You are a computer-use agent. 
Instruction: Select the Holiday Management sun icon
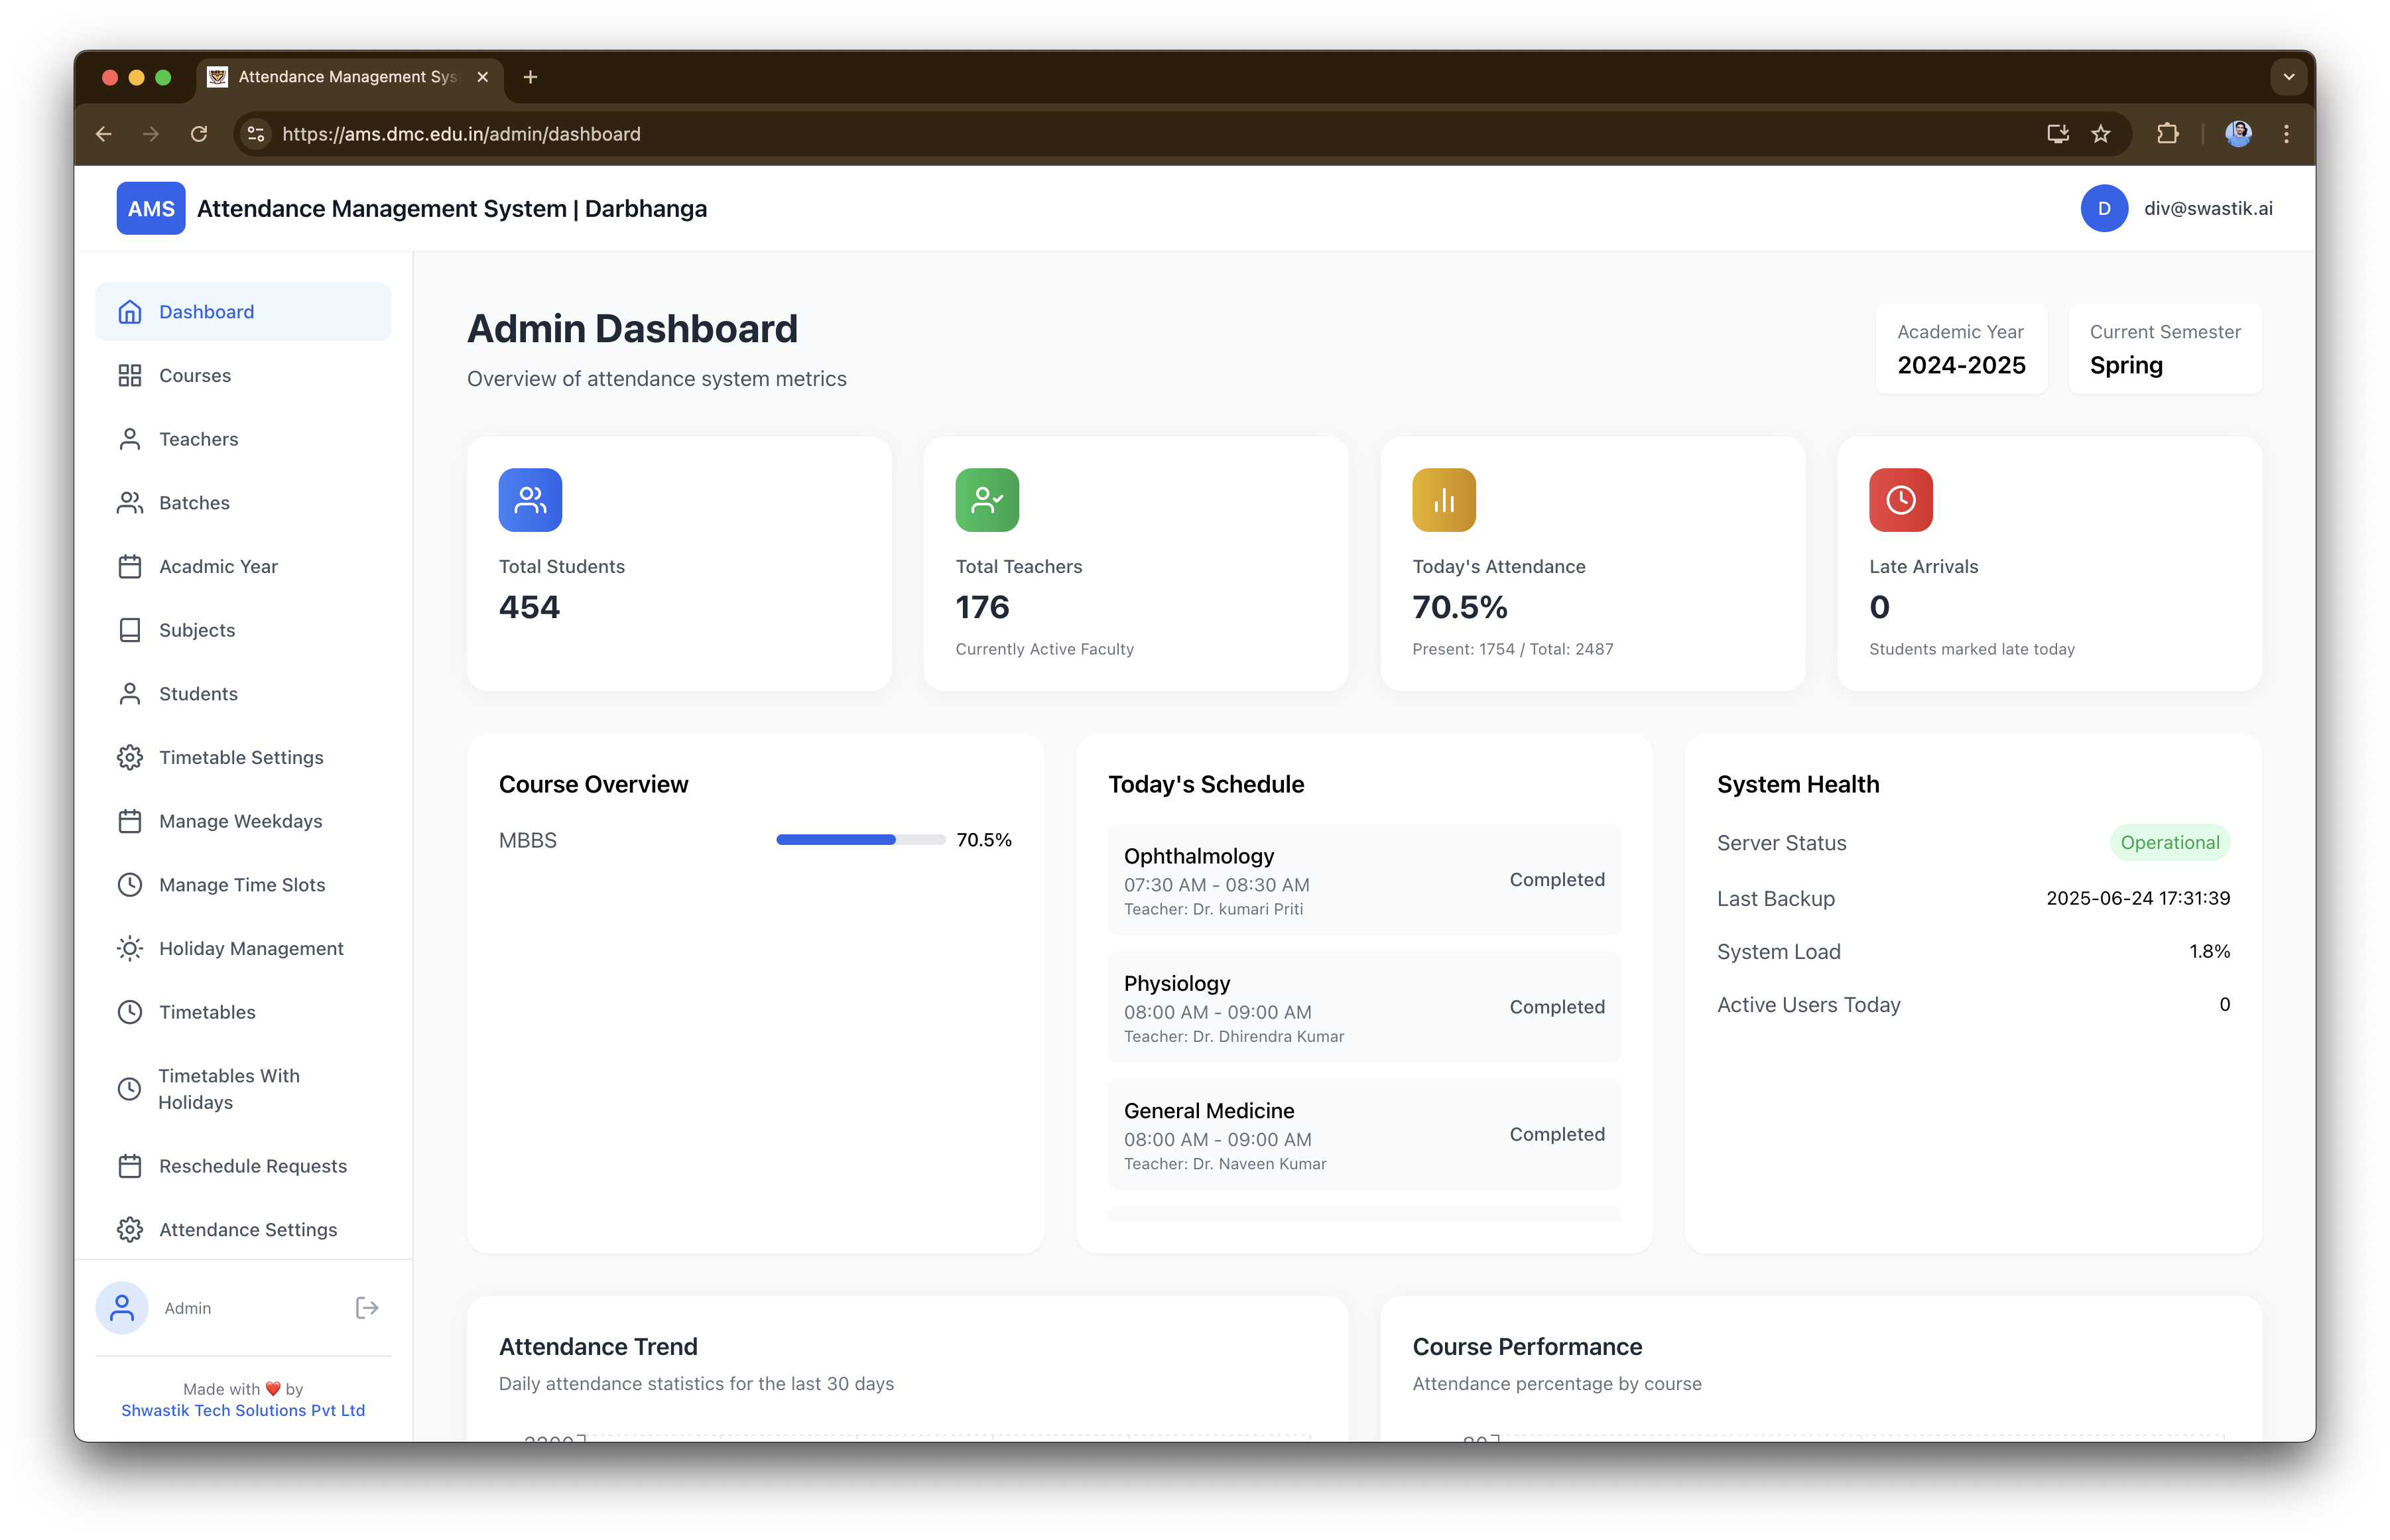[130, 948]
